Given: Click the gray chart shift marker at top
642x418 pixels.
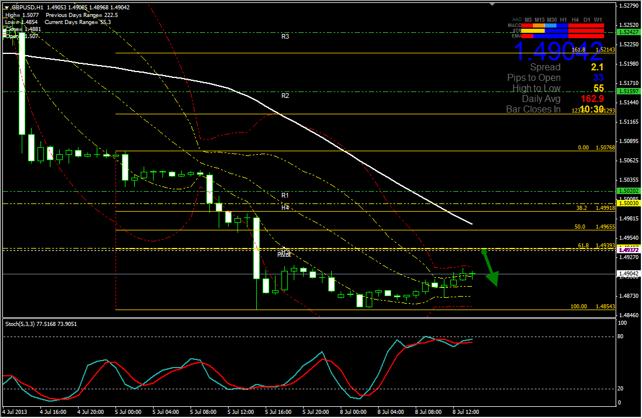Looking at the screenshot, I should (492, 4).
